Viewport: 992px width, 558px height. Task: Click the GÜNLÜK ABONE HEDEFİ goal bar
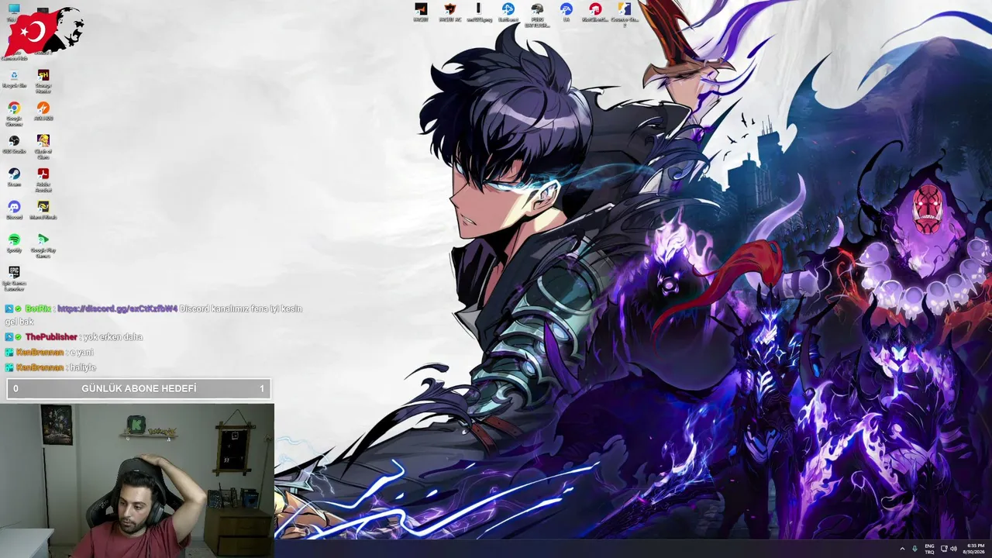click(x=139, y=388)
